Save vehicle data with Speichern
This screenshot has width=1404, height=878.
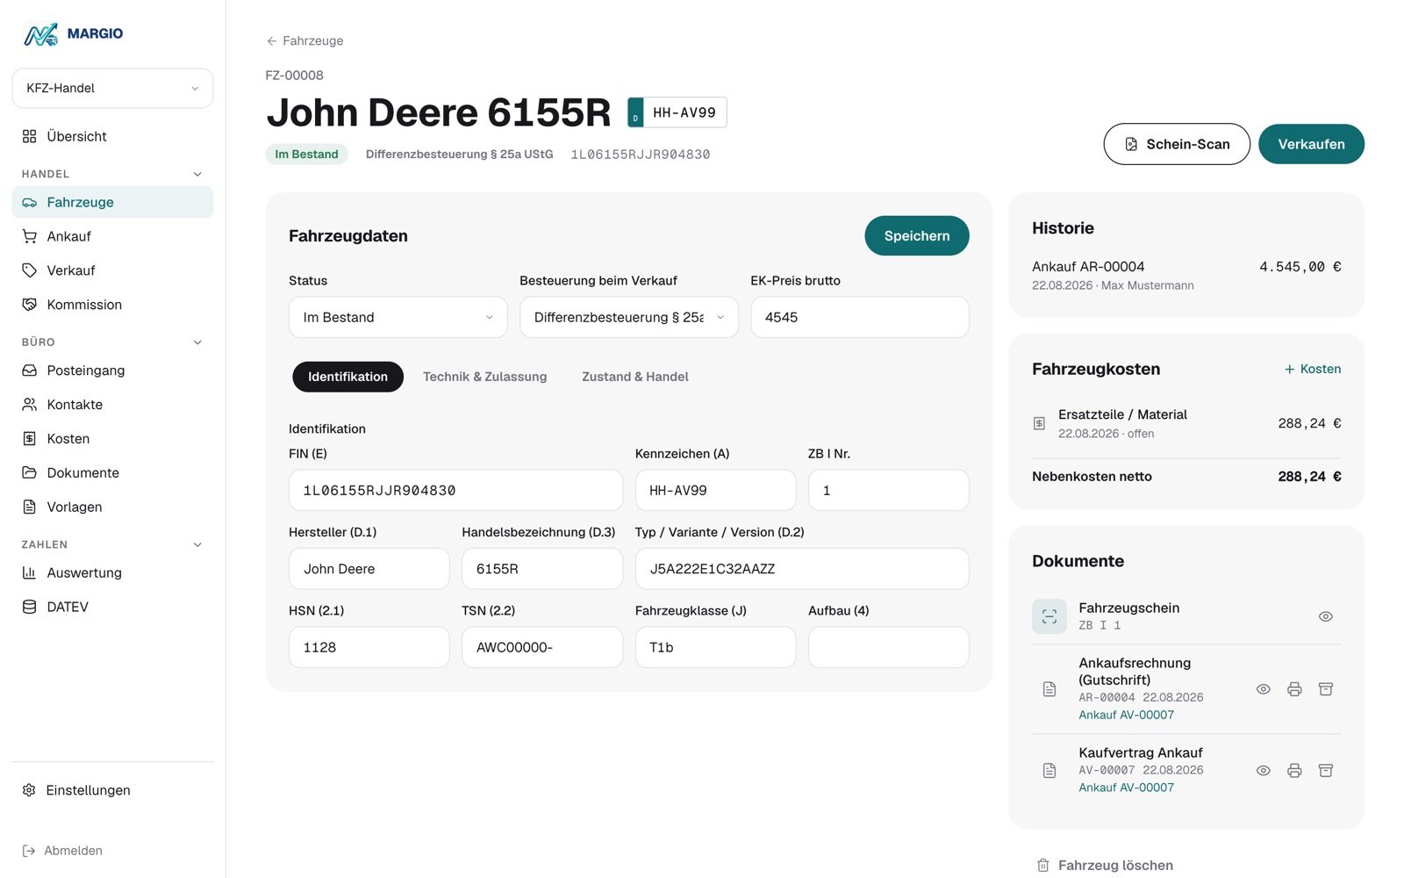917,236
